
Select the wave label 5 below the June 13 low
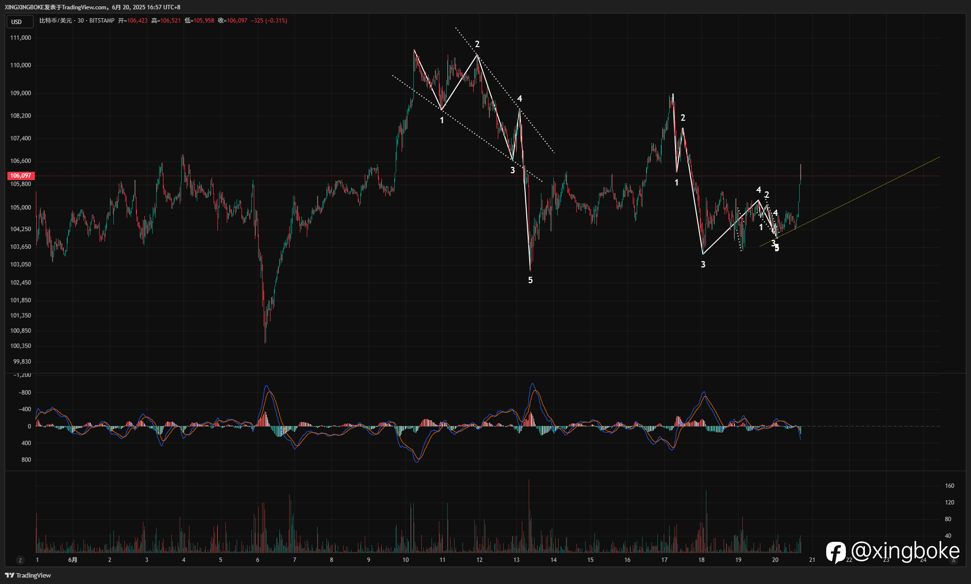[x=530, y=280]
